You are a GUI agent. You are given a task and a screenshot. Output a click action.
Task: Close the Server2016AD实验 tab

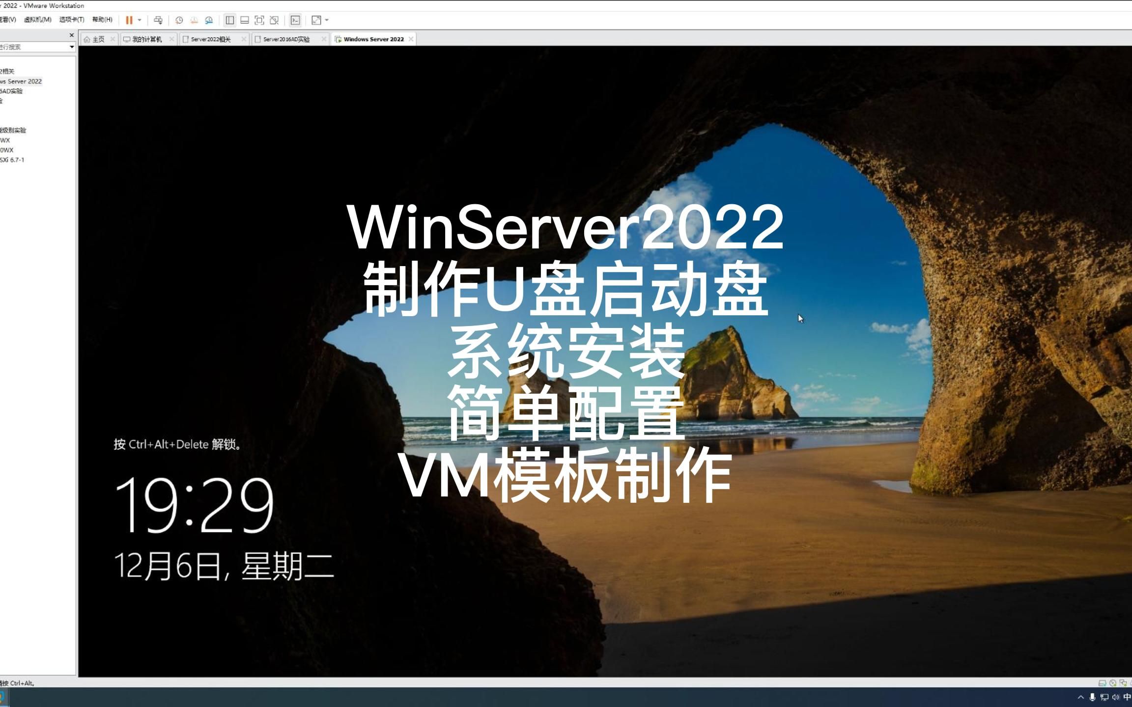(x=324, y=39)
